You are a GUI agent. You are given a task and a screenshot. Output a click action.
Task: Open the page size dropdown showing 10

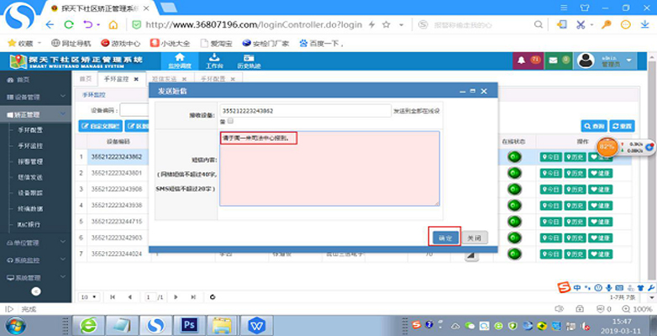coord(88,297)
